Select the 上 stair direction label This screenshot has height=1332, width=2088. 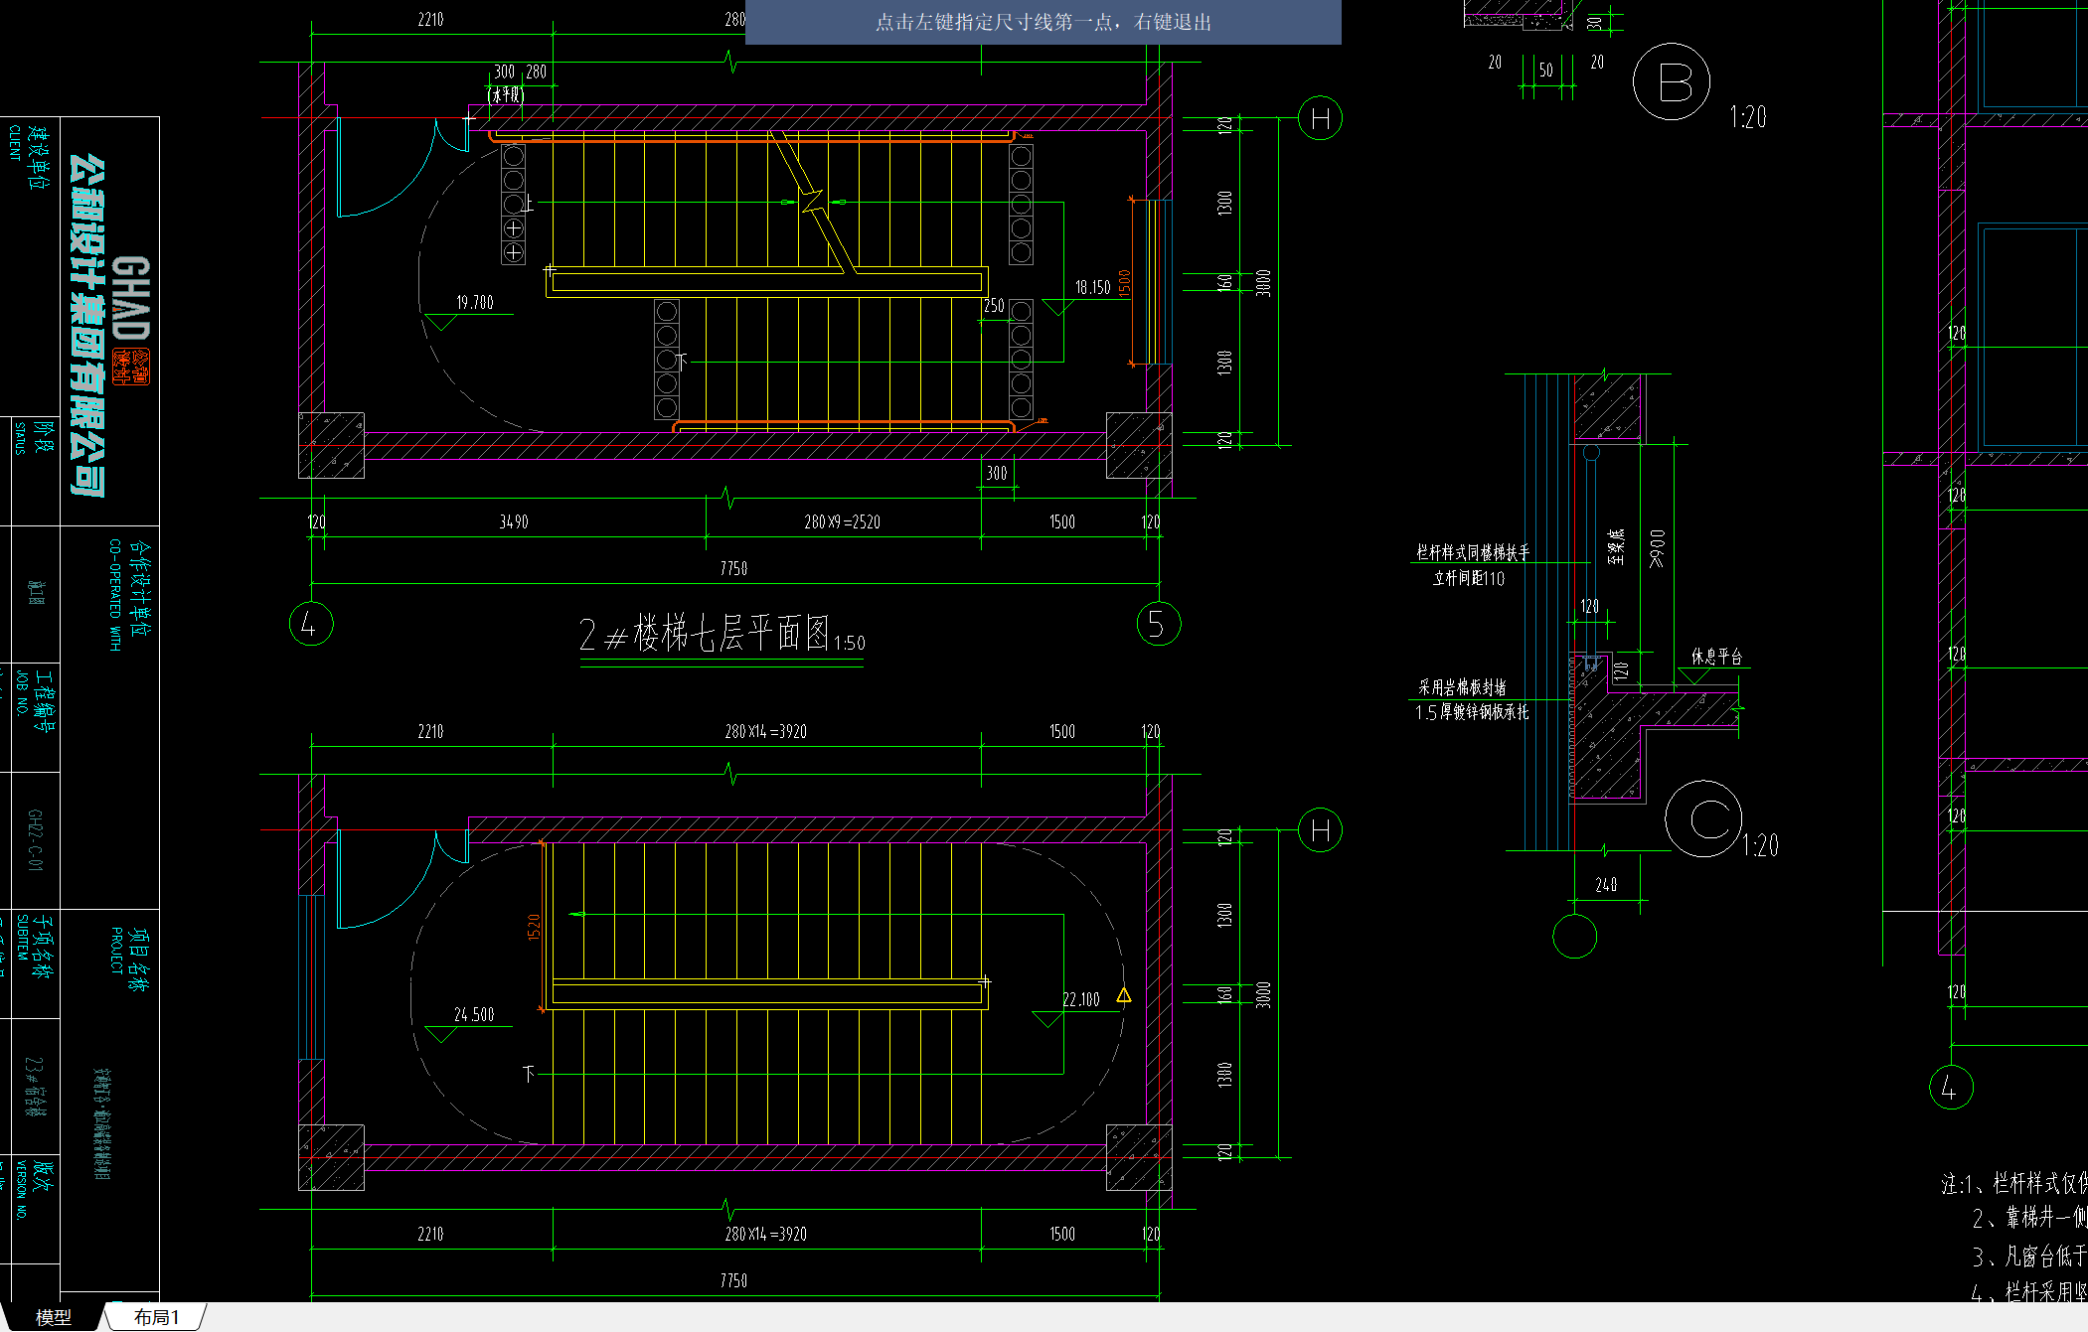528,205
